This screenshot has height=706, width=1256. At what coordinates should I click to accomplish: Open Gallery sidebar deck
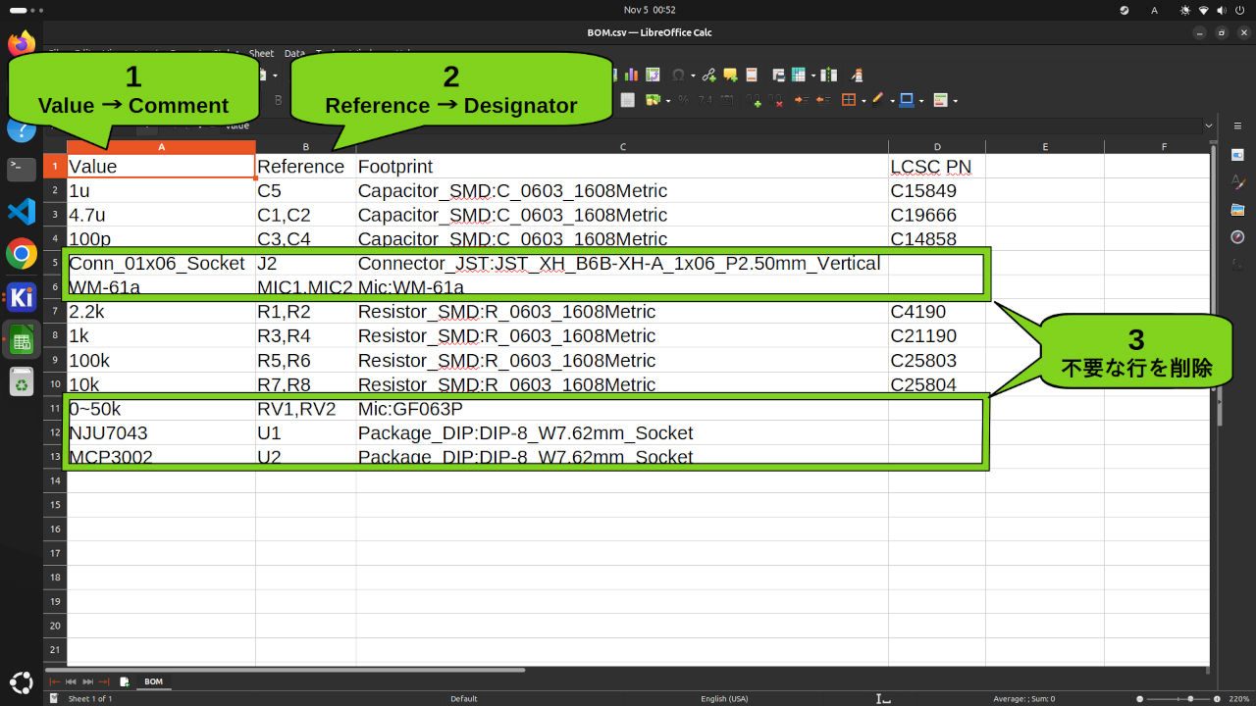1237,210
